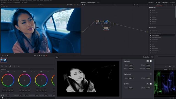Play reverse in viewer transport controls
The width and height of the screenshot is (176, 99).
point(37,56)
